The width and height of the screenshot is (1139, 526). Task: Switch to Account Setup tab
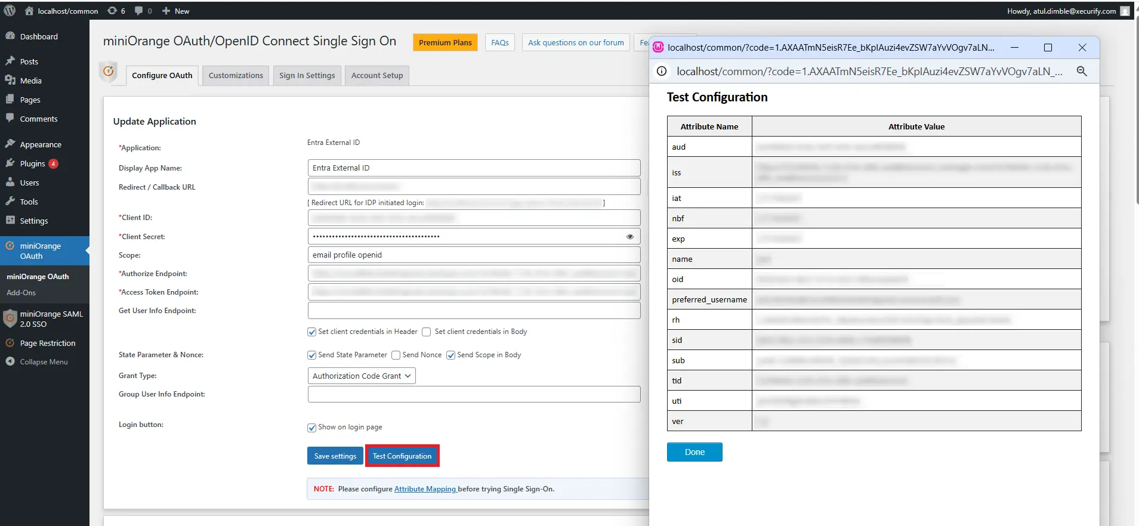pyautogui.click(x=377, y=76)
